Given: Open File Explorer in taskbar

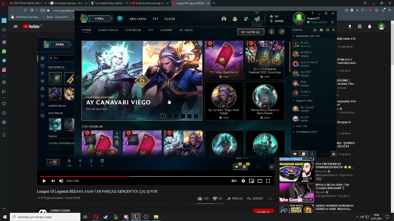Looking at the screenshot, I should (x=156, y=217).
